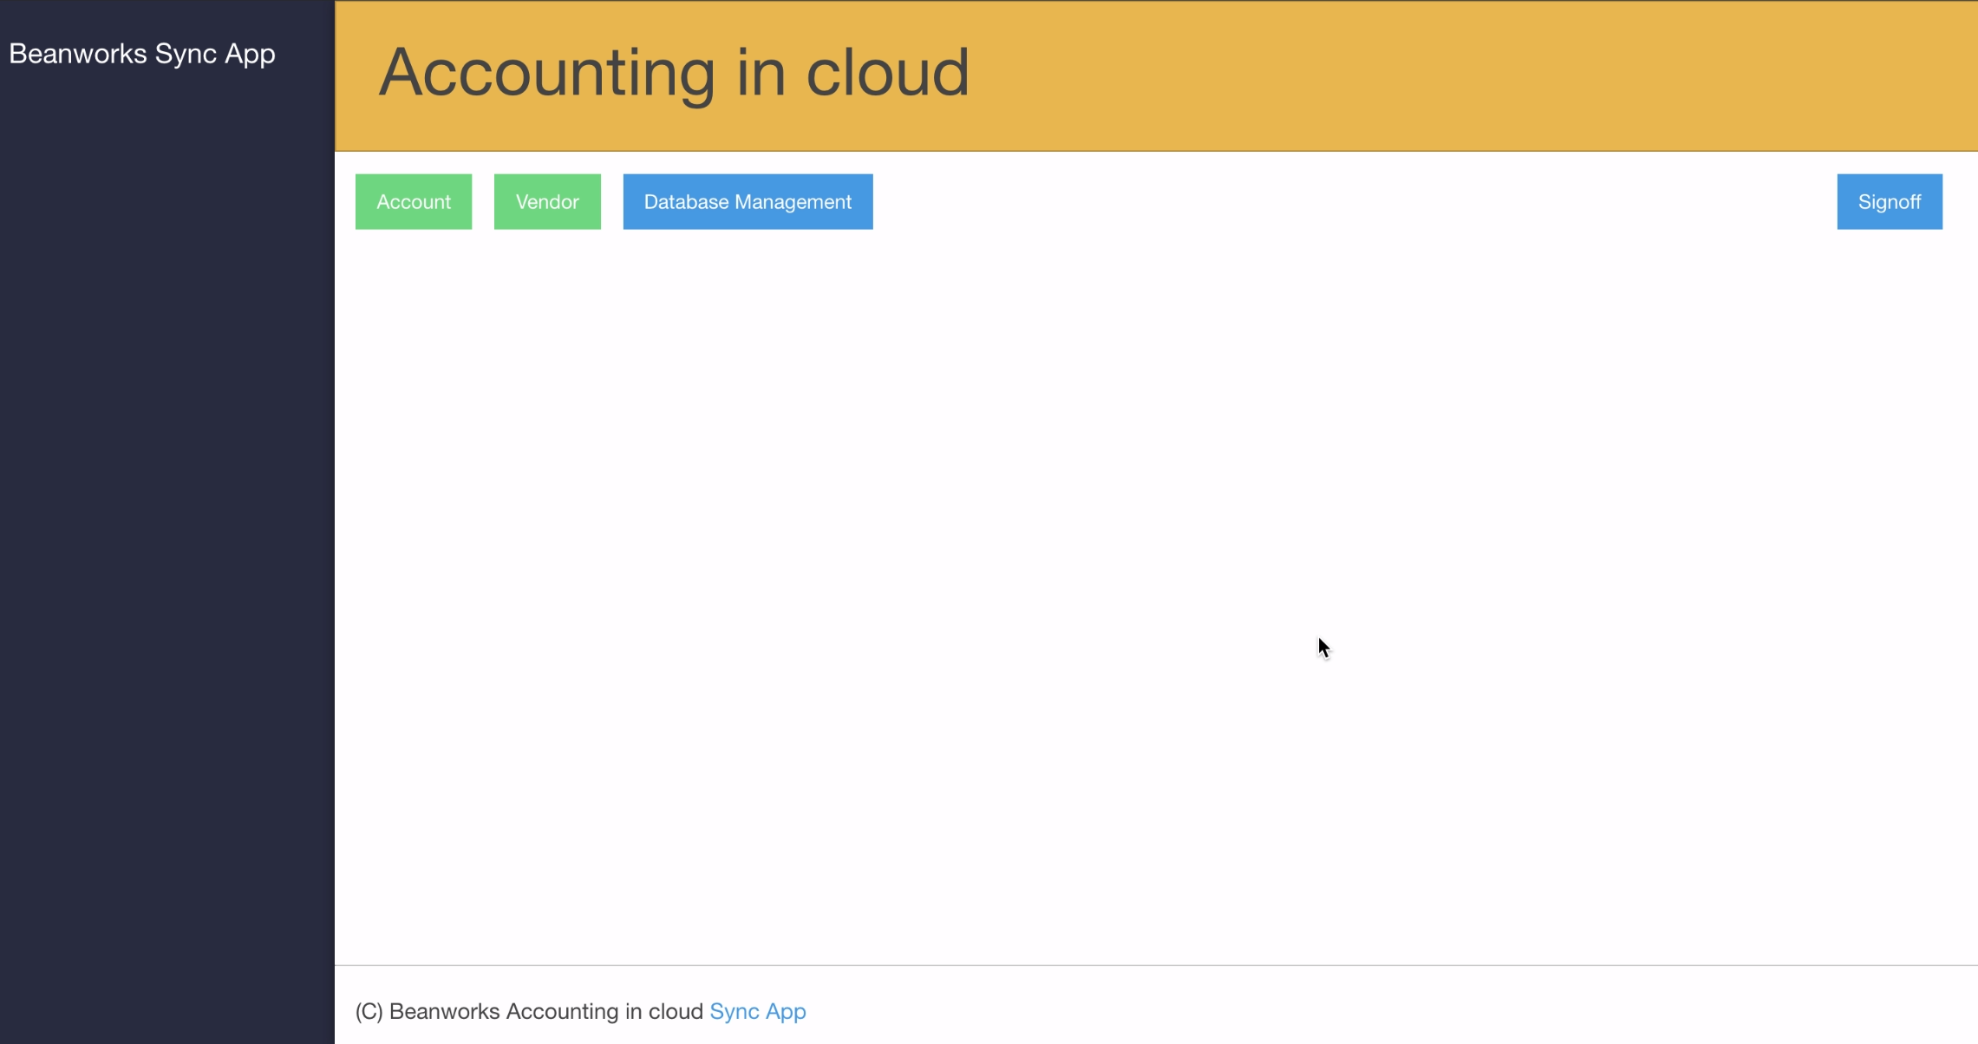Click the yellow header banner background

(1474, 76)
